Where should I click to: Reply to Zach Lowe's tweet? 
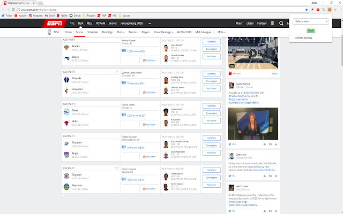[265, 176]
